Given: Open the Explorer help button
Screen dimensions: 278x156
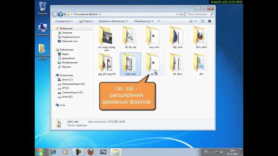Looking at the screenshot, I should click(209, 21).
